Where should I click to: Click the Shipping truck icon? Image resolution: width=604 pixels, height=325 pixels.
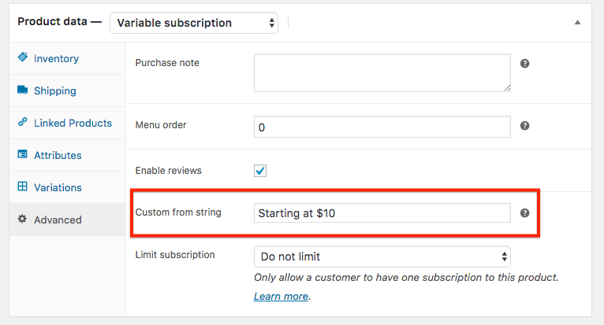[23, 90]
